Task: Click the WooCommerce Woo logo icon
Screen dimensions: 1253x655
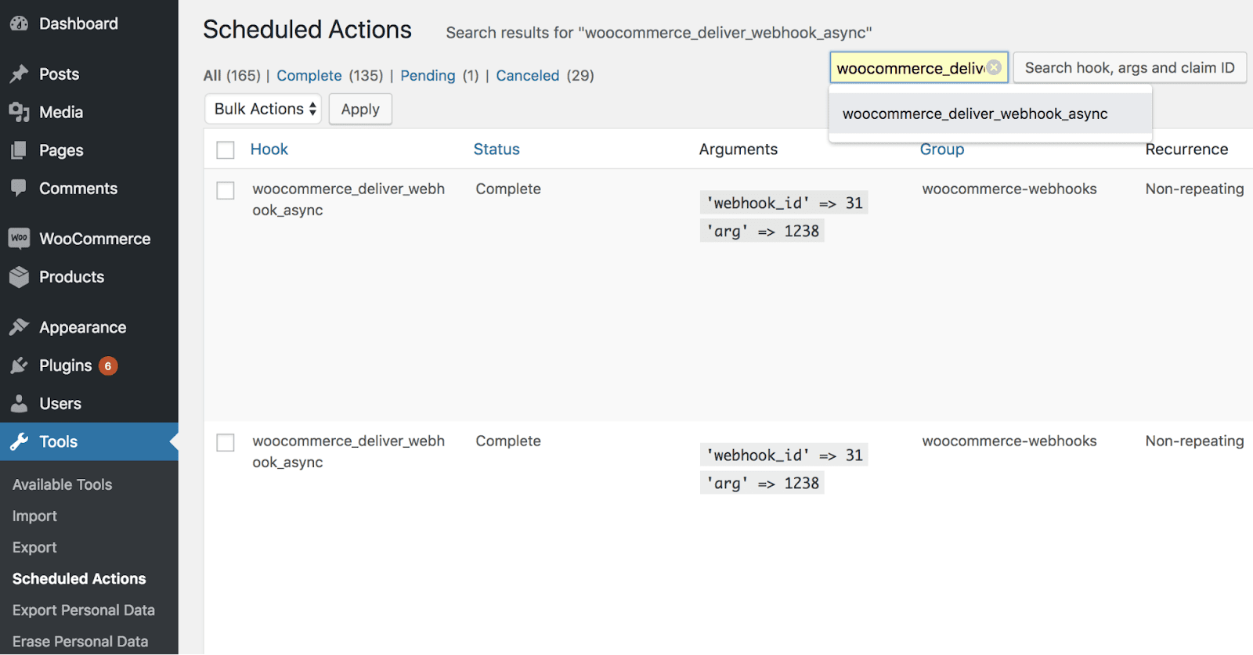Action: 19,238
